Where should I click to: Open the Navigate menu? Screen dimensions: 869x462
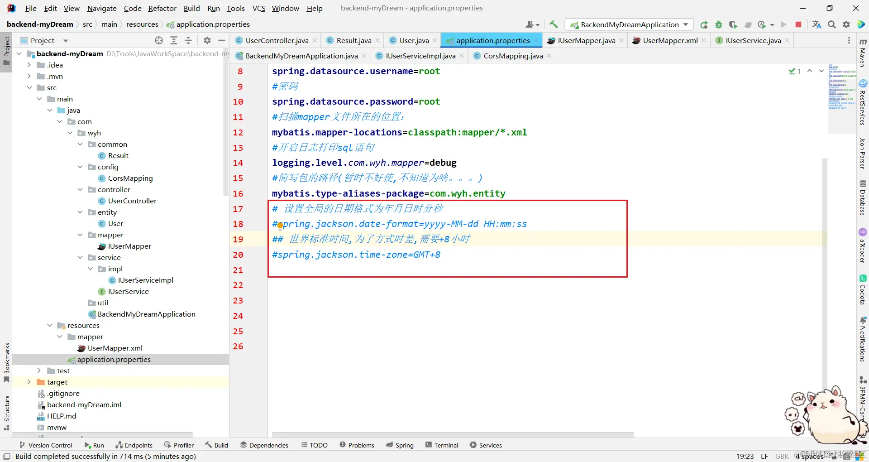click(x=102, y=8)
